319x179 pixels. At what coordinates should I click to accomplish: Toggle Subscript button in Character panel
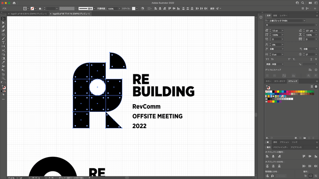(294, 59)
